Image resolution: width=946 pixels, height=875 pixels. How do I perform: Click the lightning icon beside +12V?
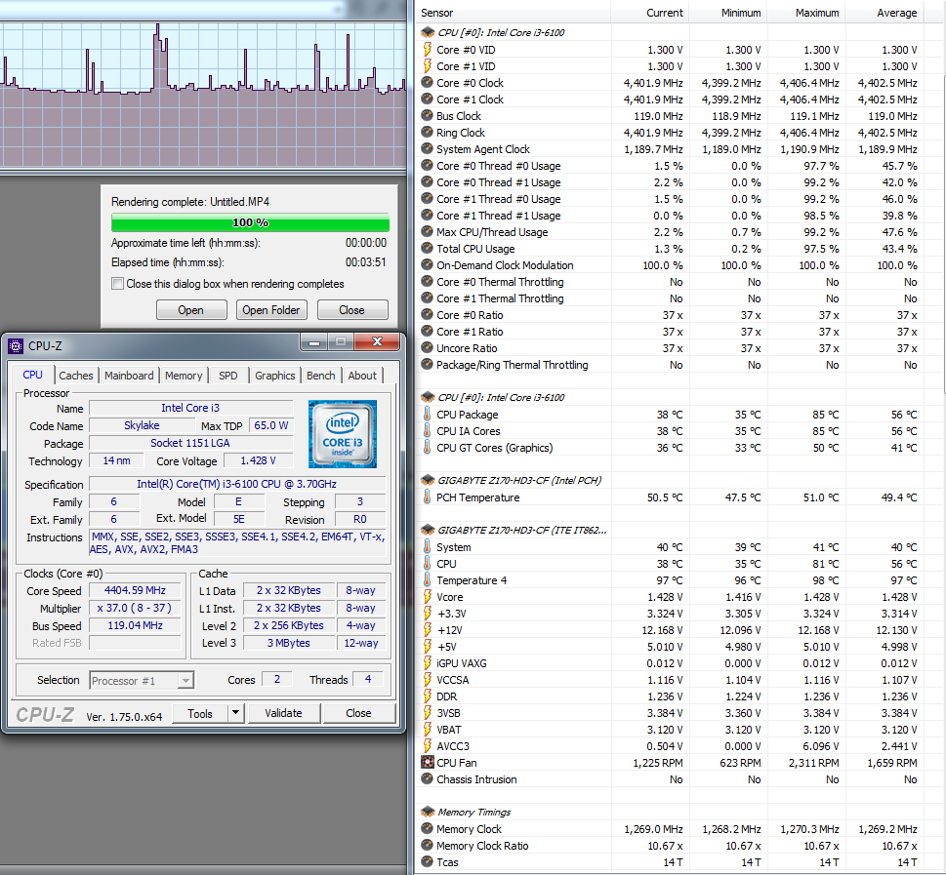point(428,630)
